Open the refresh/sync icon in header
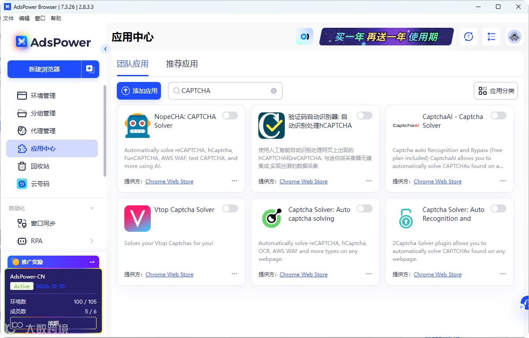 click(x=469, y=37)
